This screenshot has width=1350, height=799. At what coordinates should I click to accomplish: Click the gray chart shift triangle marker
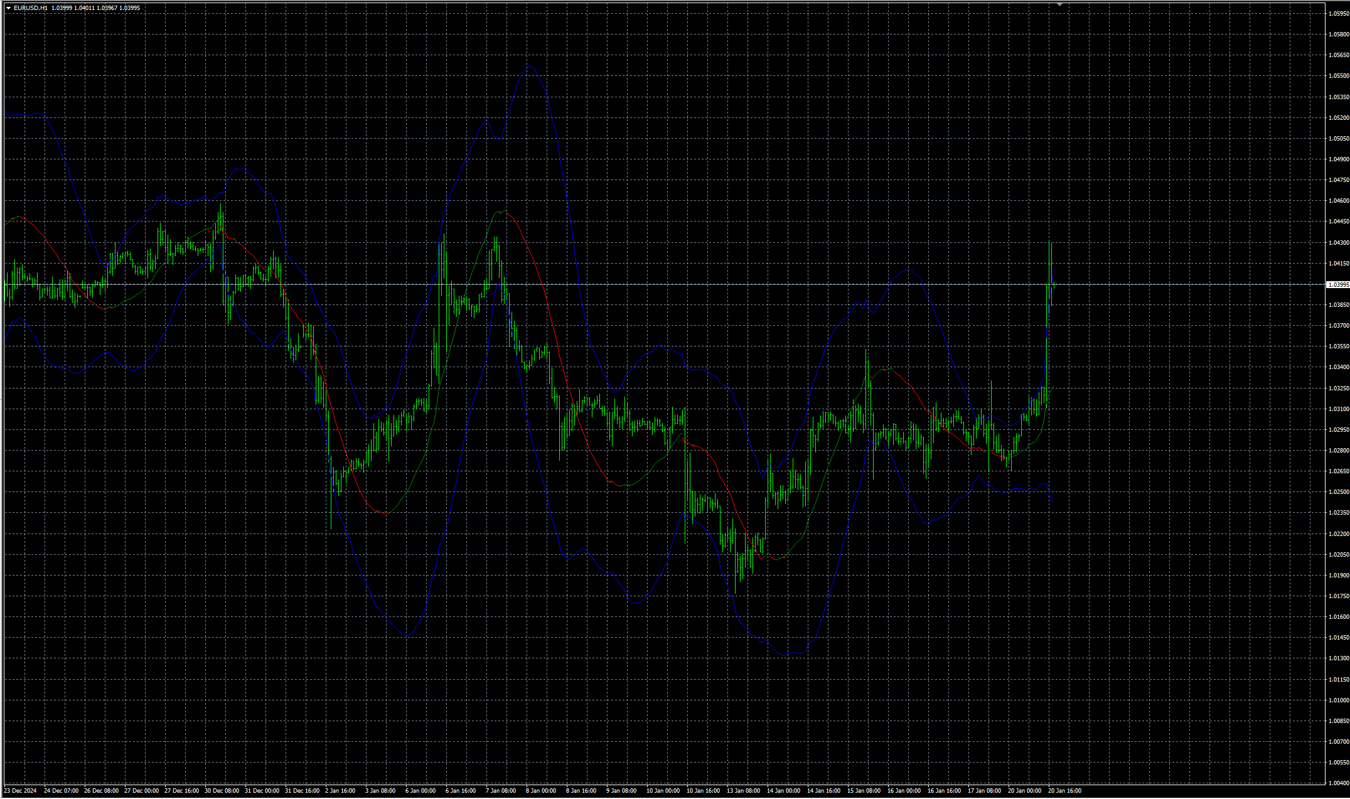click(x=1059, y=4)
